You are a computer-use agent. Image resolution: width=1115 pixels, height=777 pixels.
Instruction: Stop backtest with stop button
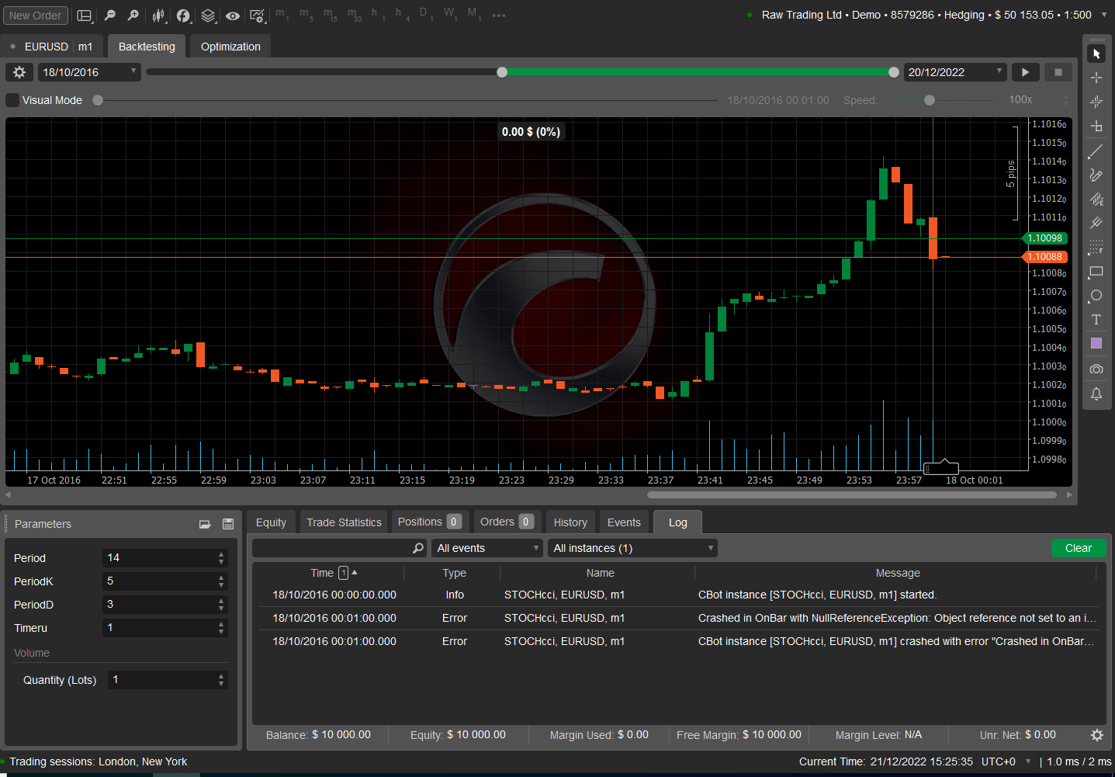(x=1058, y=72)
